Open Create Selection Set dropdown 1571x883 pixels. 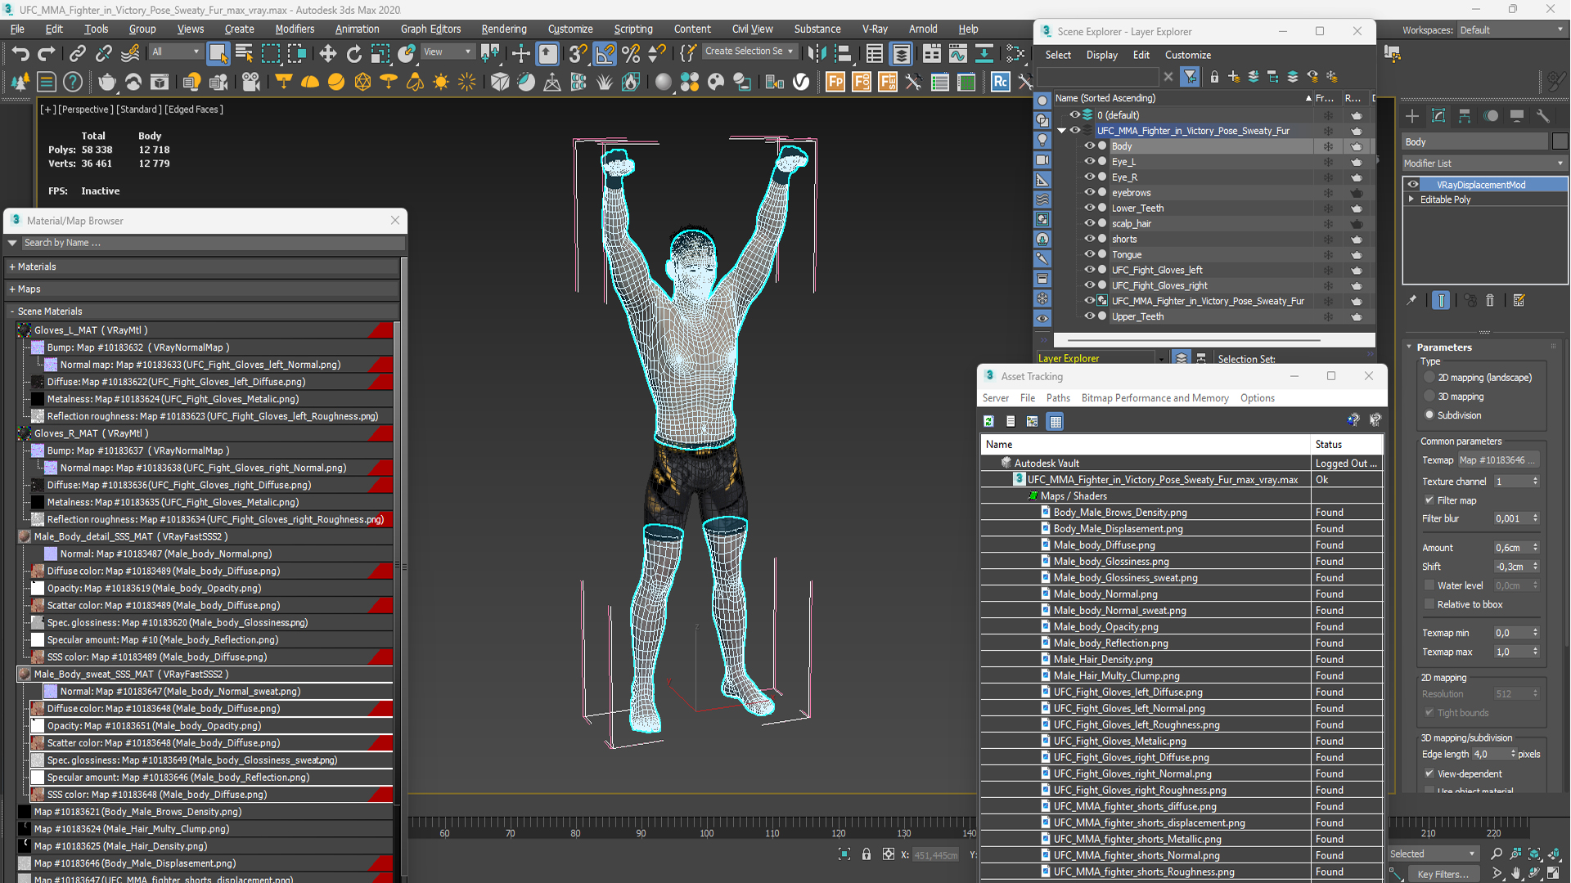pyautogui.click(x=749, y=52)
